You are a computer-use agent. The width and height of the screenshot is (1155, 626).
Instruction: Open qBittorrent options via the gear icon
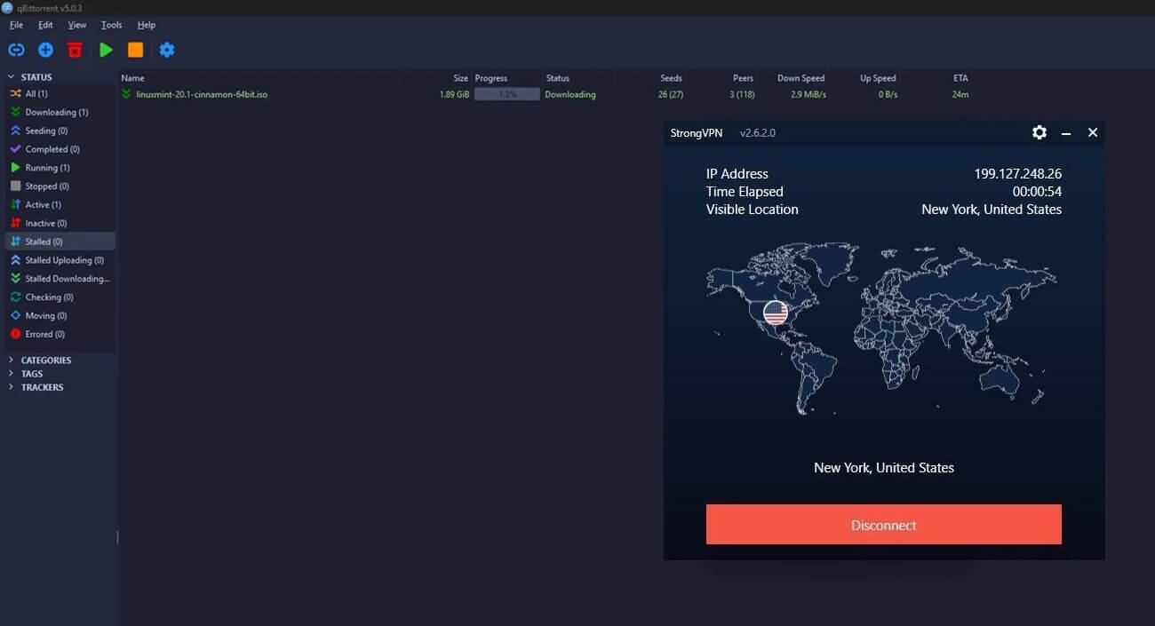[x=166, y=50]
